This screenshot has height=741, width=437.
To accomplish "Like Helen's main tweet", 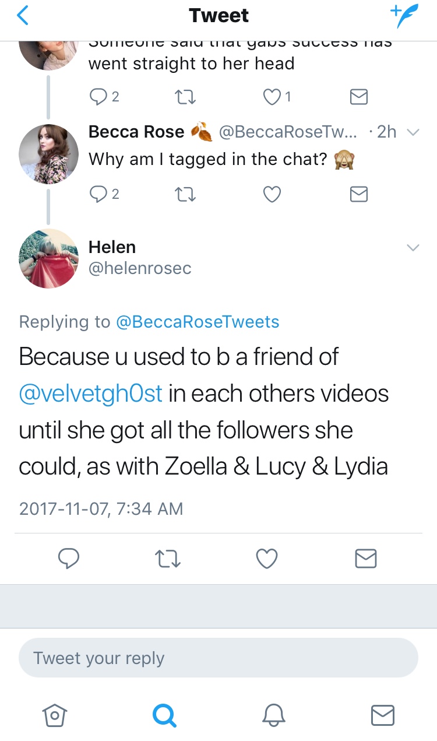I will [267, 559].
